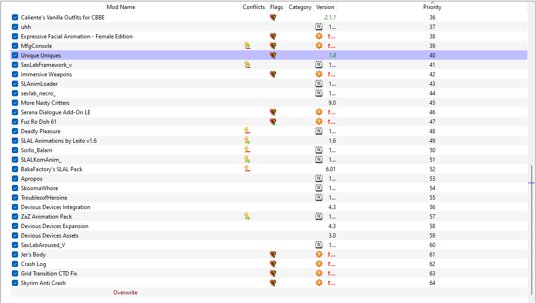The width and height of the screenshot is (536, 303).
Task: Uncheck the uhh mod
Action: tap(15, 27)
